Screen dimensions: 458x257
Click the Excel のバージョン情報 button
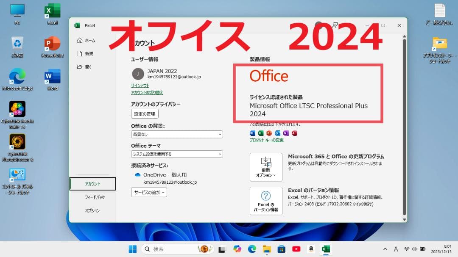pyautogui.click(x=266, y=201)
